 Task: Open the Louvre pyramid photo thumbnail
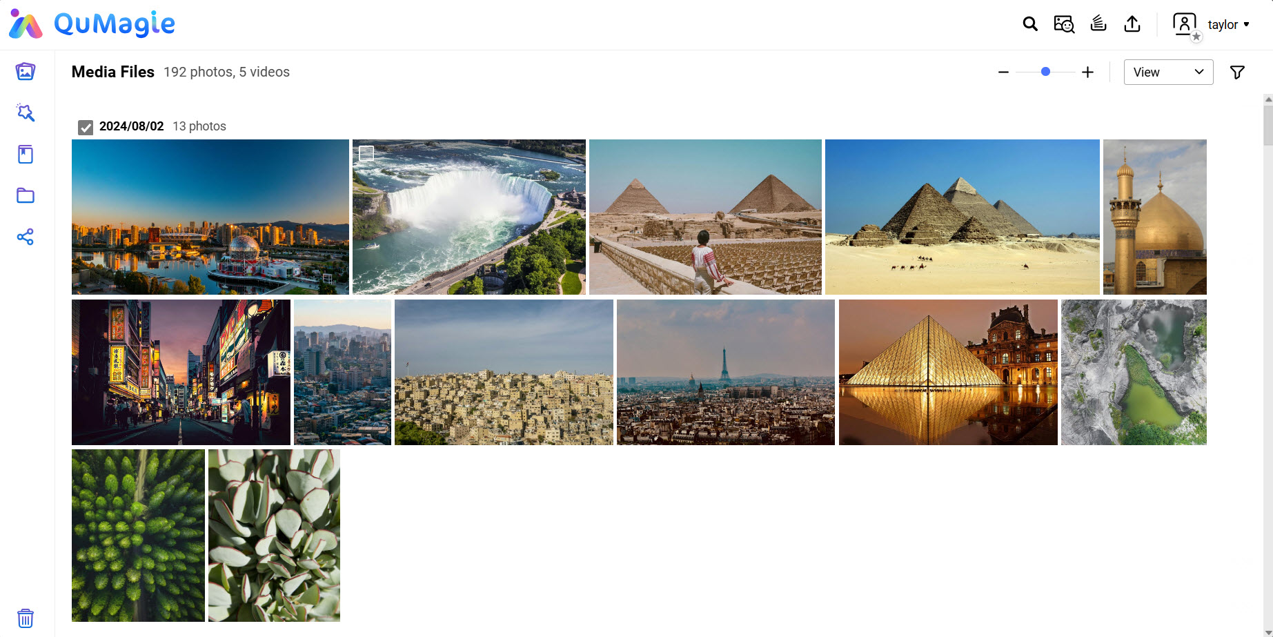[948, 372]
